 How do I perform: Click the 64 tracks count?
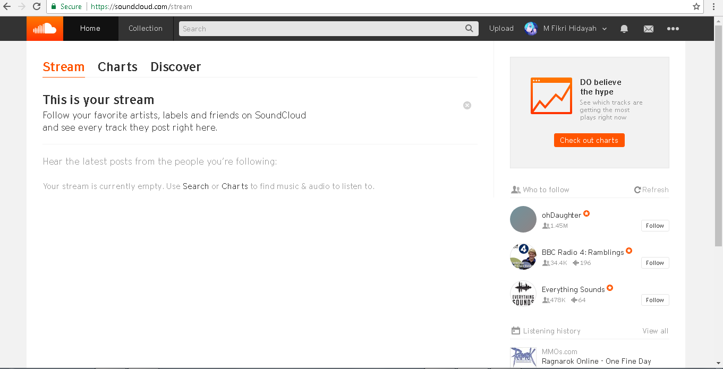pos(579,300)
